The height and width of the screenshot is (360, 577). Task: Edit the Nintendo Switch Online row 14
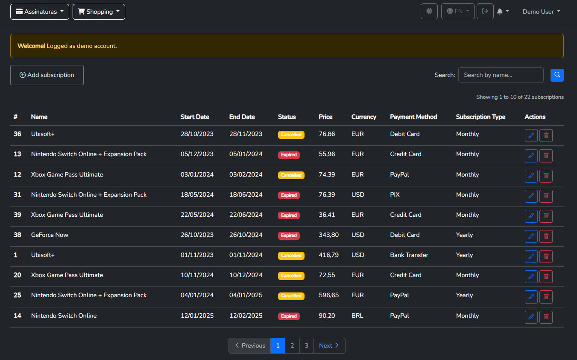(x=531, y=317)
